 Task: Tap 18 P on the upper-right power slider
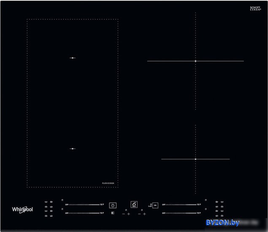(x=199, y=205)
